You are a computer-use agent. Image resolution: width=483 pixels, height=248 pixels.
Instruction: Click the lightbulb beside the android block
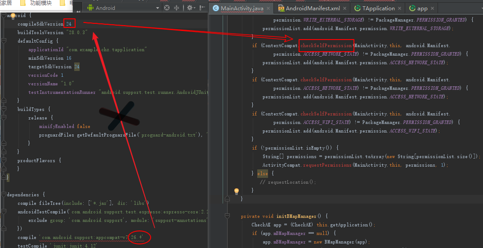click(x=13, y=16)
